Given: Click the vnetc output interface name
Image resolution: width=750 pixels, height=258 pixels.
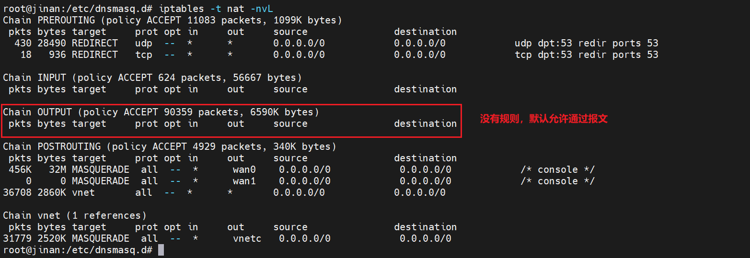Looking at the screenshot, I should pos(247,238).
